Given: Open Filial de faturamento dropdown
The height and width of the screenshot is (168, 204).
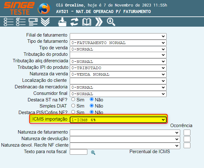Looking at the screenshot, I should [118, 36].
